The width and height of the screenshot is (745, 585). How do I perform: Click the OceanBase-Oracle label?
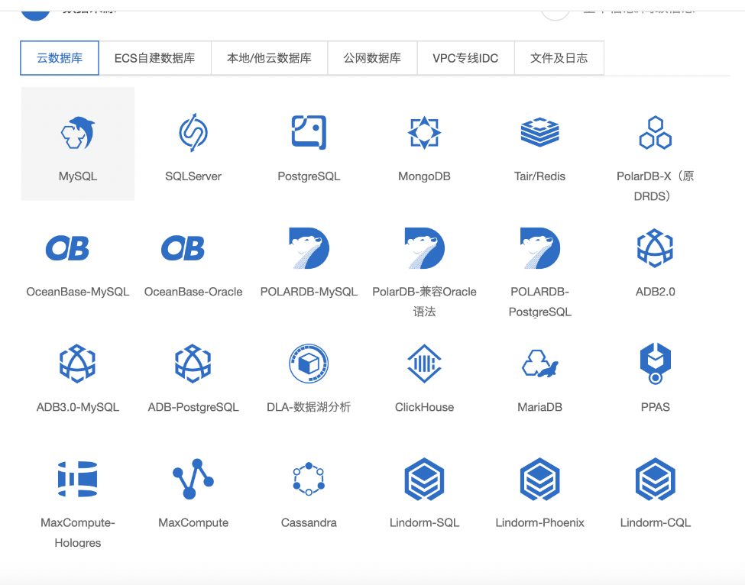coord(193,292)
